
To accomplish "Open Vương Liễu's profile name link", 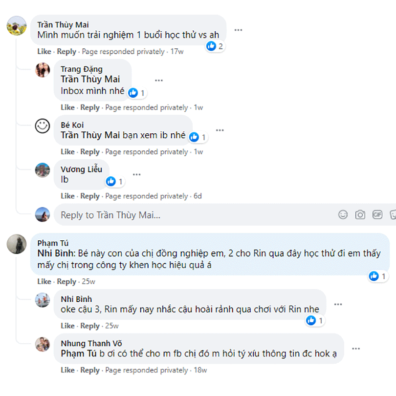I will pyautogui.click(x=81, y=169).
